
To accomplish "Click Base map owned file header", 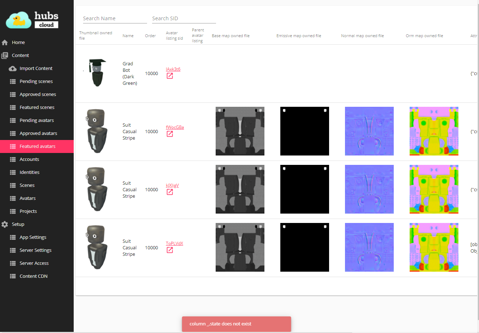I will (230, 36).
